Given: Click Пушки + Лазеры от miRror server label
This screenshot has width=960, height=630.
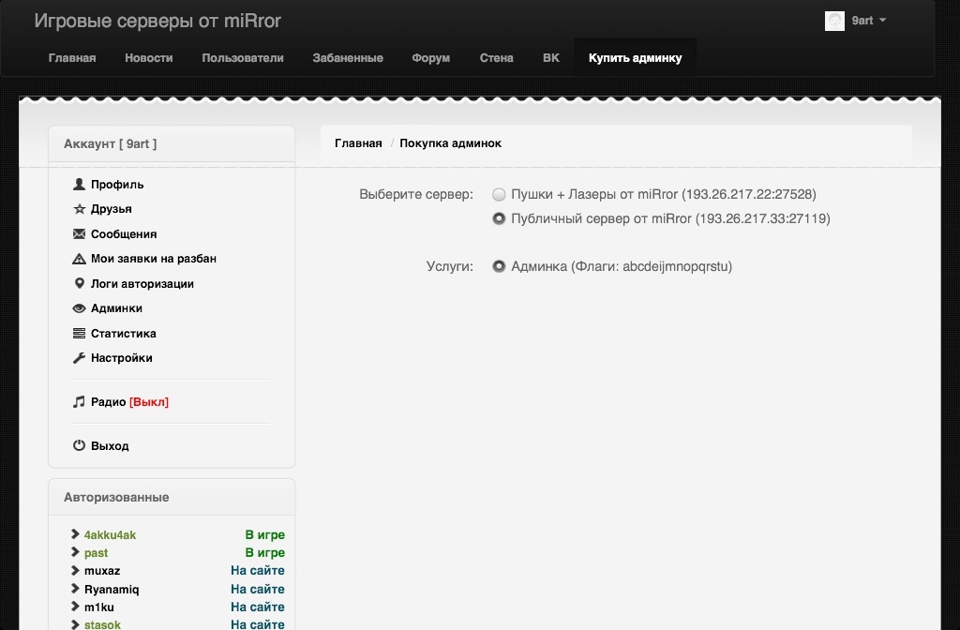Looking at the screenshot, I should click(664, 195).
